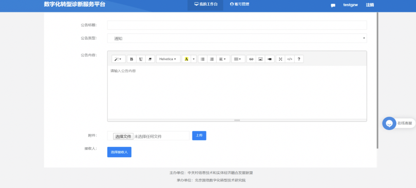Click the page vertical scrollbar

pos(377,80)
